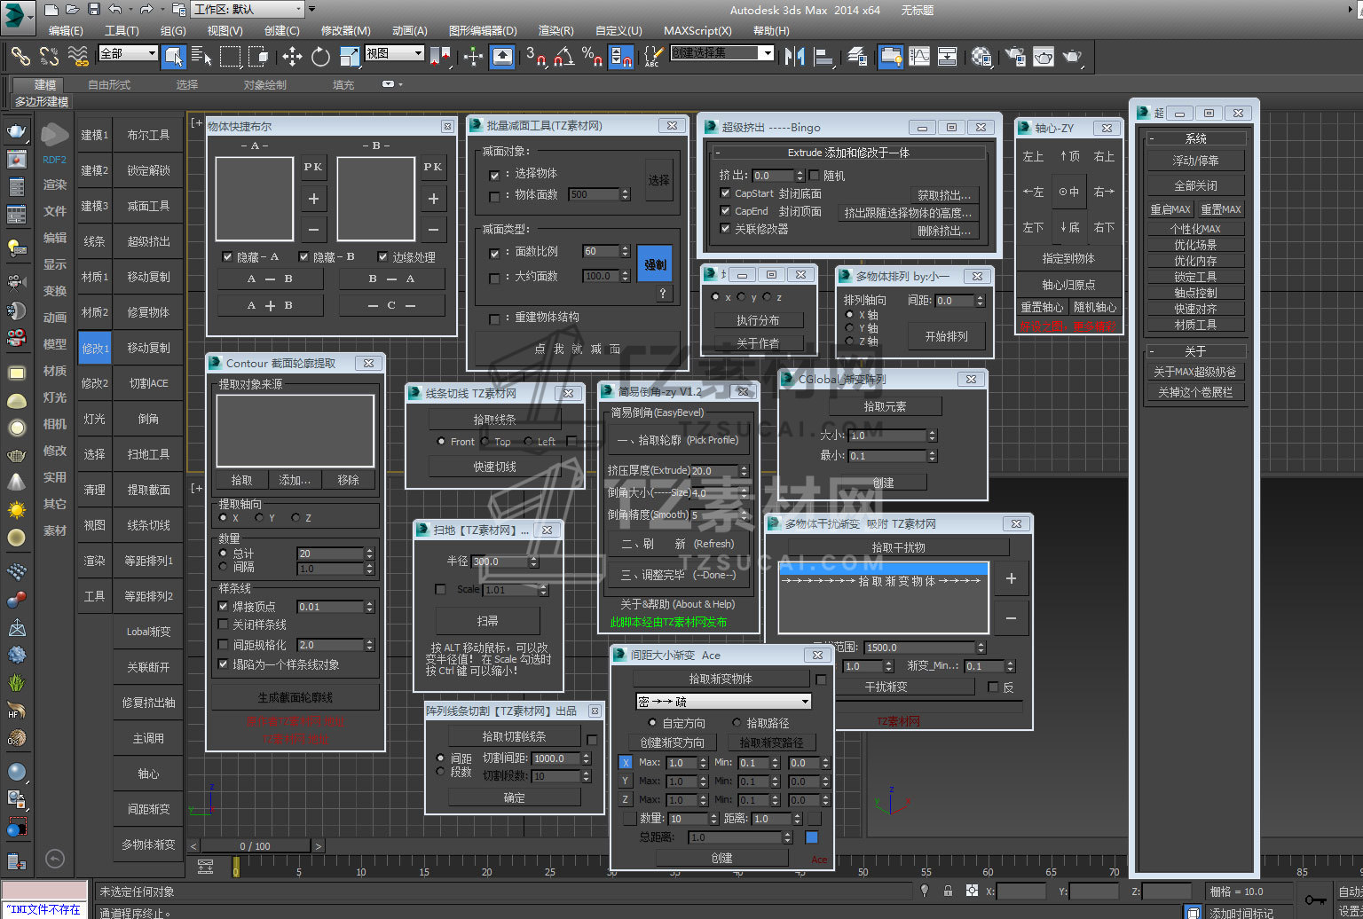The width and height of the screenshot is (1363, 919).
Task: Click the 开始排列 button
Action: [x=947, y=337]
